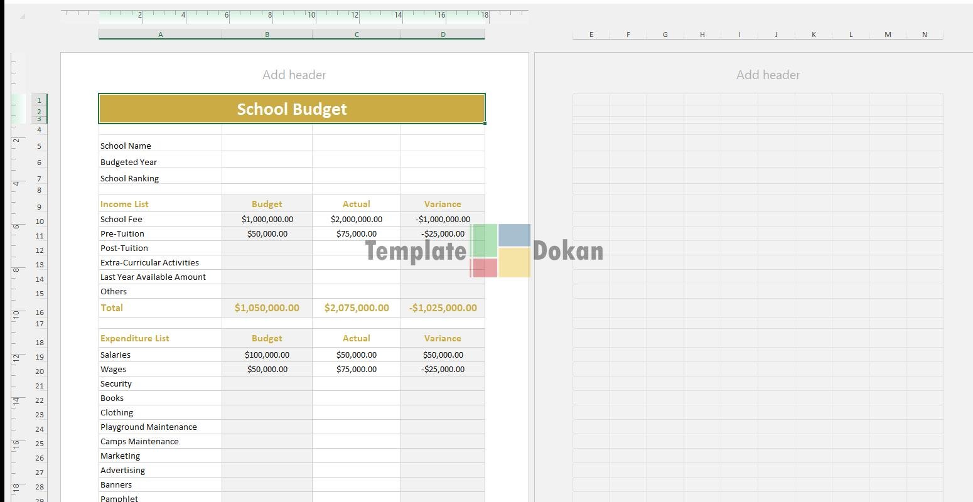973x502 pixels.
Task: Click row 5 header number
Action: 39,146
